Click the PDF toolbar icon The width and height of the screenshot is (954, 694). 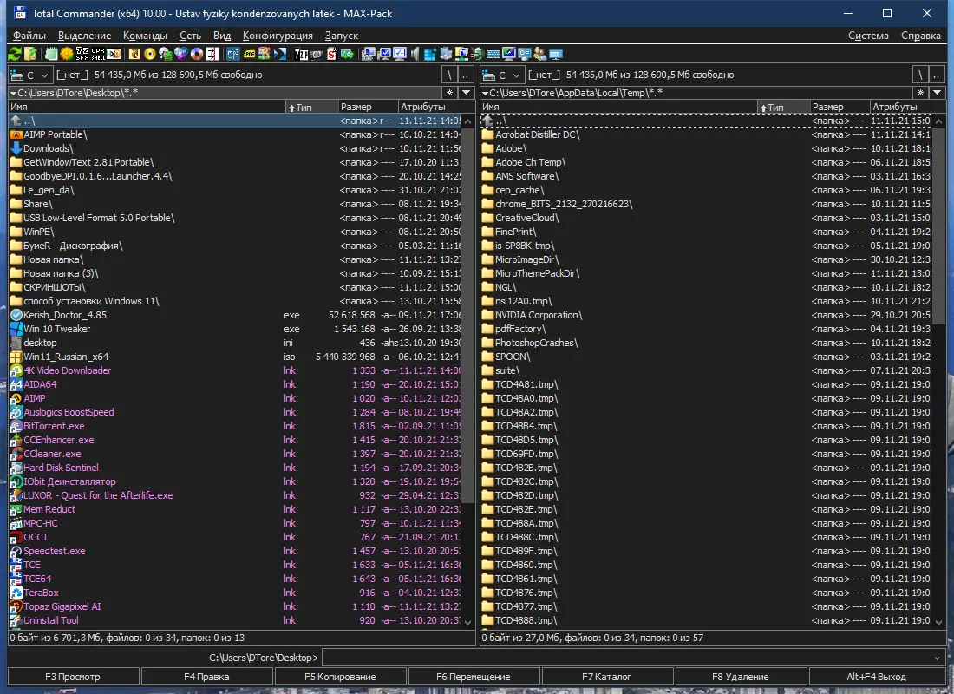pyautogui.click(x=249, y=54)
